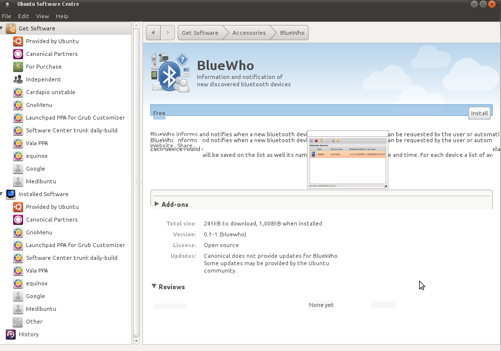The height and width of the screenshot is (351, 501).
Task: Click equinox icon under Installed Software
Action: point(18,283)
